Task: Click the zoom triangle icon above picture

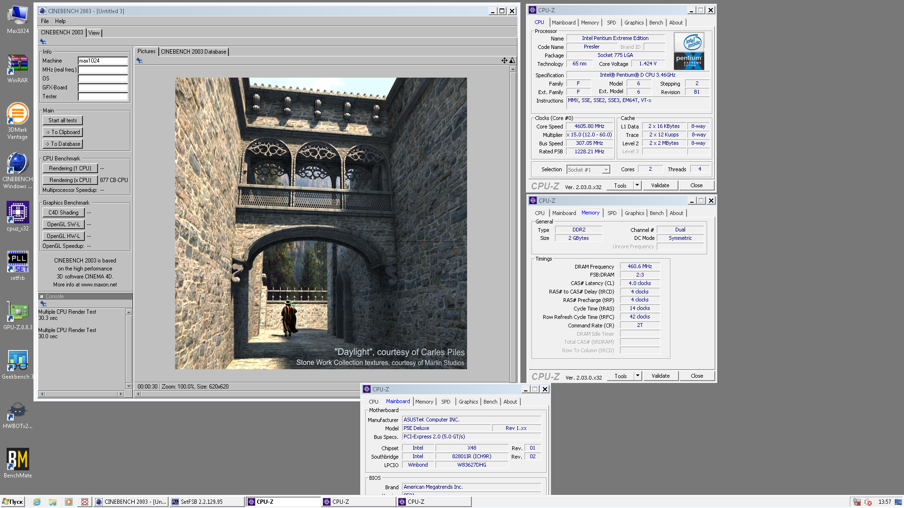Action: 512,60
